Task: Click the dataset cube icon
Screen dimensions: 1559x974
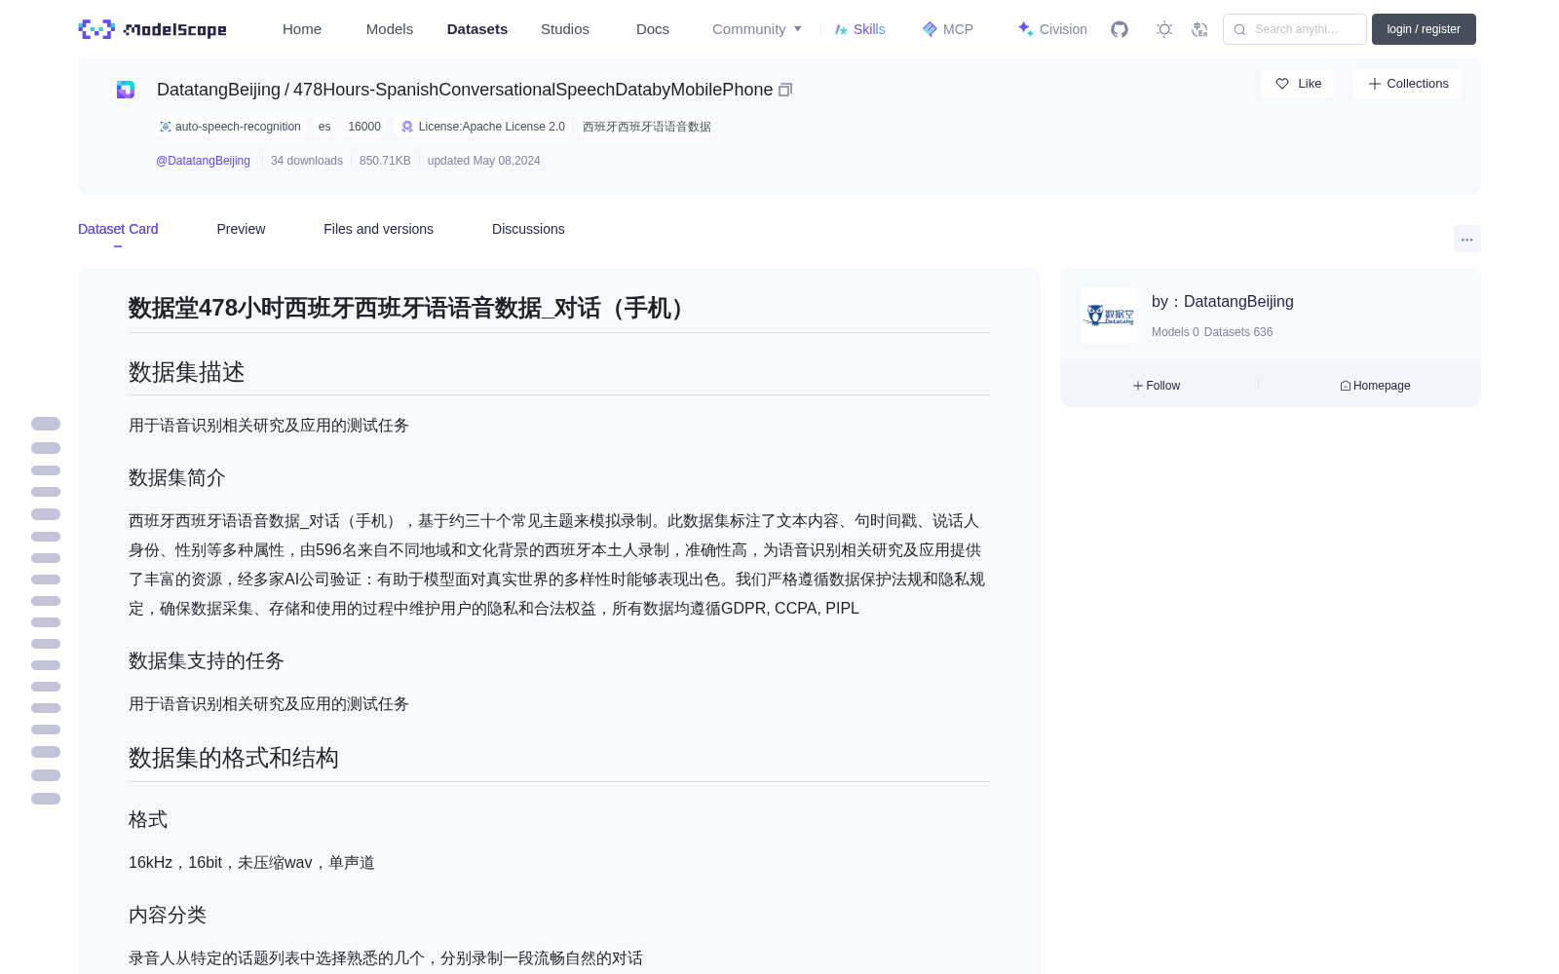Action: (126, 90)
